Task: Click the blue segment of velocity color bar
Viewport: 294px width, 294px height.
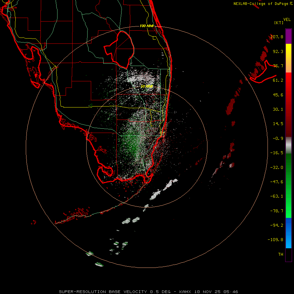Action: coord(288,233)
